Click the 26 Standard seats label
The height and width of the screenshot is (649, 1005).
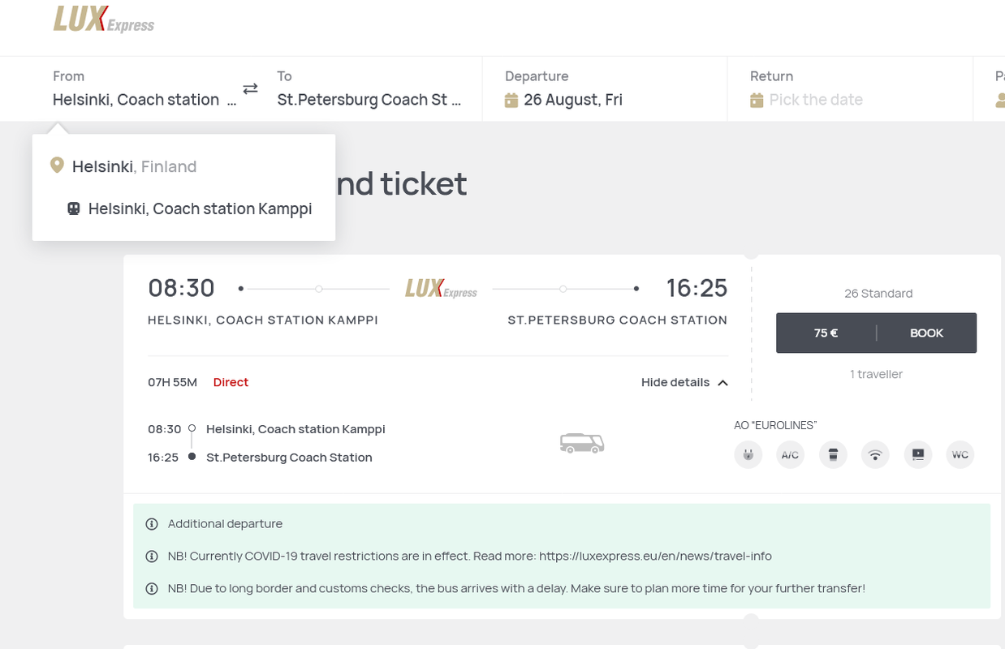point(878,294)
